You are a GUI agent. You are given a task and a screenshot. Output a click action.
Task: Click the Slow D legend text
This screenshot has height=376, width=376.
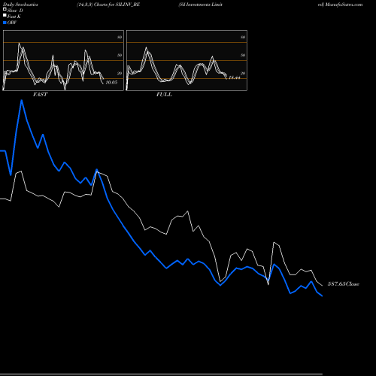tap(15, 11)
